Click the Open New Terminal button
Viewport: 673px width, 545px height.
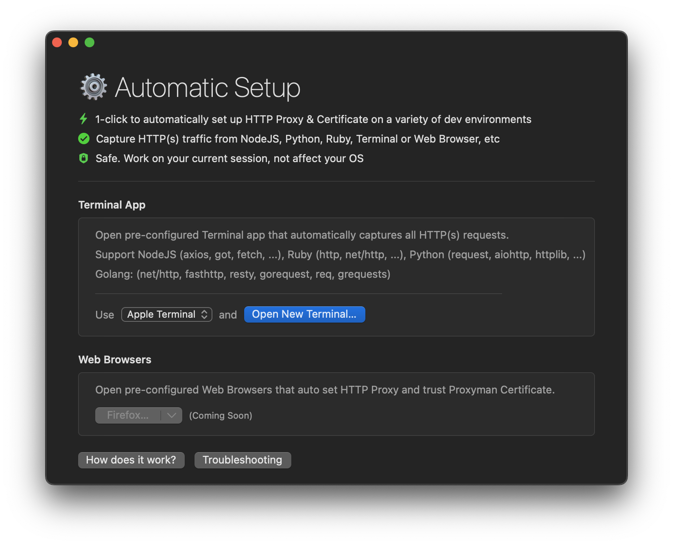click(304, 314)
